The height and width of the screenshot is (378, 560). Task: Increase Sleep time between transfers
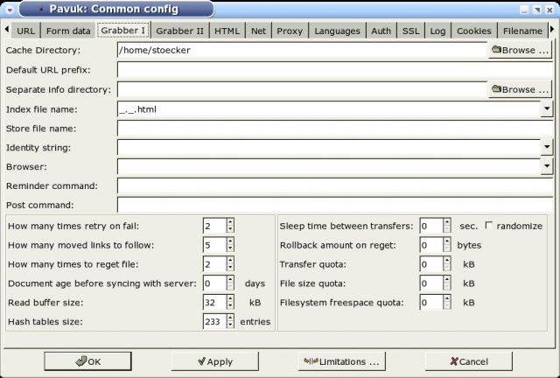tap(447, 222)
